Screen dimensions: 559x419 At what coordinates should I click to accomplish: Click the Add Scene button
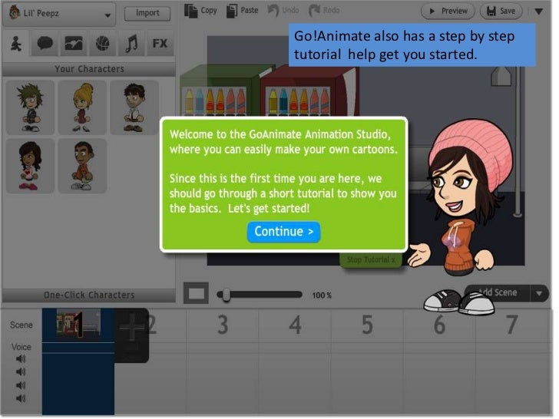pyautogui.click(x=498, y=293)
